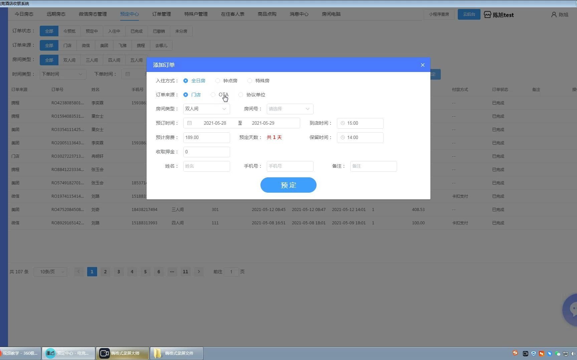Viewport: 577px width, 360px height.
Task: Go to page 11 of orders
Action: coord(185,272)
